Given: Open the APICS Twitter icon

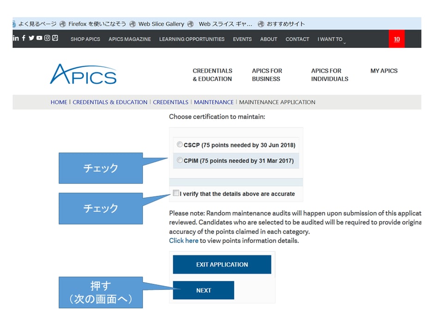Looking at the screenshot, I should pyautogui.click(x=31, y=38).
